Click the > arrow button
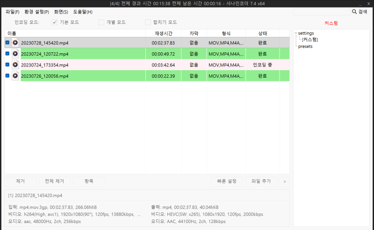374x230 pixels. tap(285, 181)
